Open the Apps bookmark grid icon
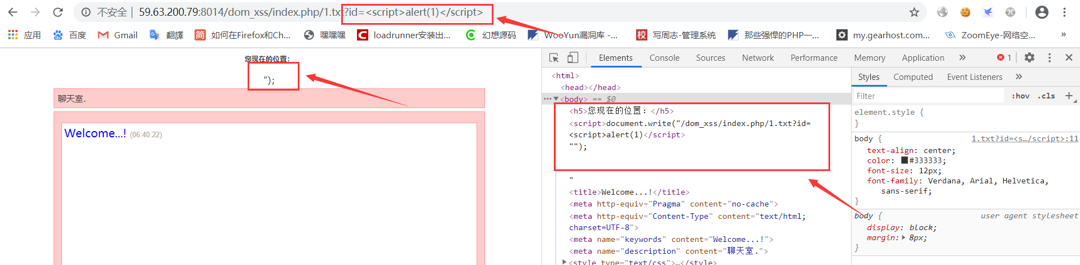 tap(13, 35)
